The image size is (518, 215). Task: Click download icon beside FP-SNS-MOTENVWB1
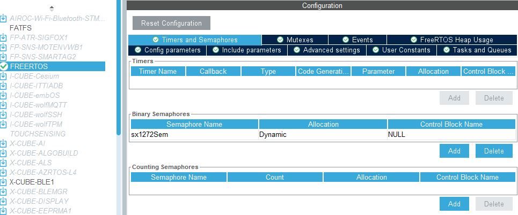[4, 47]
